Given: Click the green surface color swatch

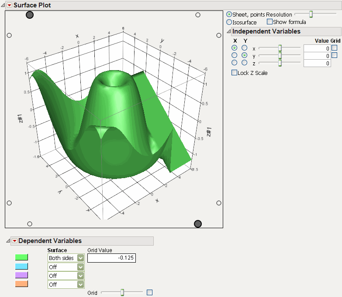Looking at the screenshot, I should (x=21, y=258).
